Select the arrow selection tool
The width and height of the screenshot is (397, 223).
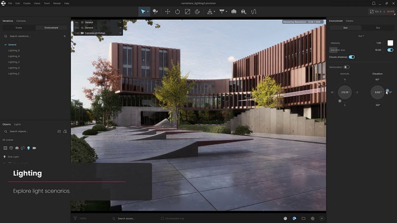(x=143, y=12)
